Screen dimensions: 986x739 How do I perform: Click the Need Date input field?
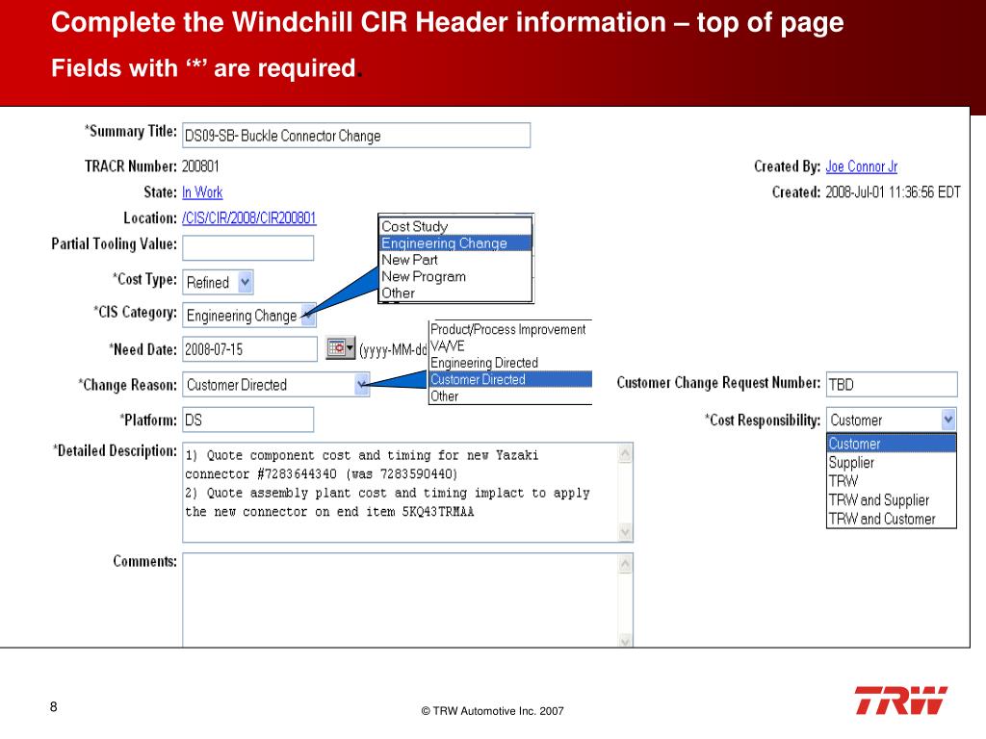pos(249,349)
